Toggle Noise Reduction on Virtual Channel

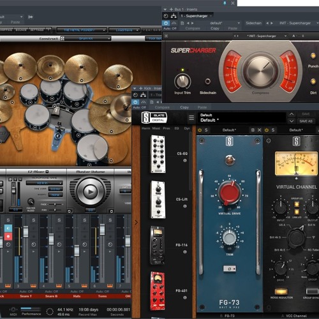(281, 292)
